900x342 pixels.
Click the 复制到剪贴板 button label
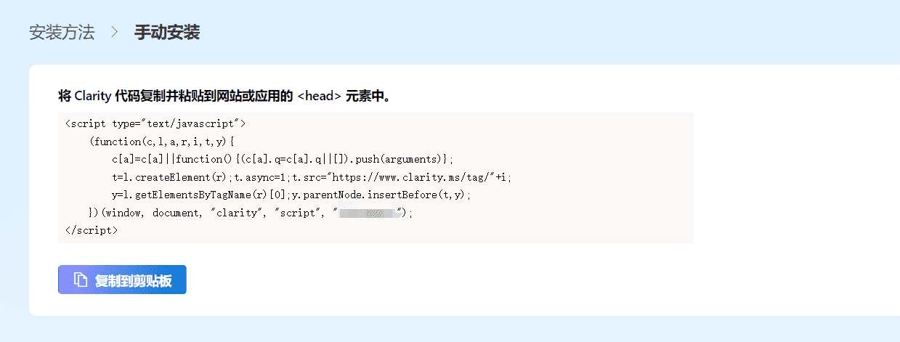pyautogui.click(x=133, y=280)
